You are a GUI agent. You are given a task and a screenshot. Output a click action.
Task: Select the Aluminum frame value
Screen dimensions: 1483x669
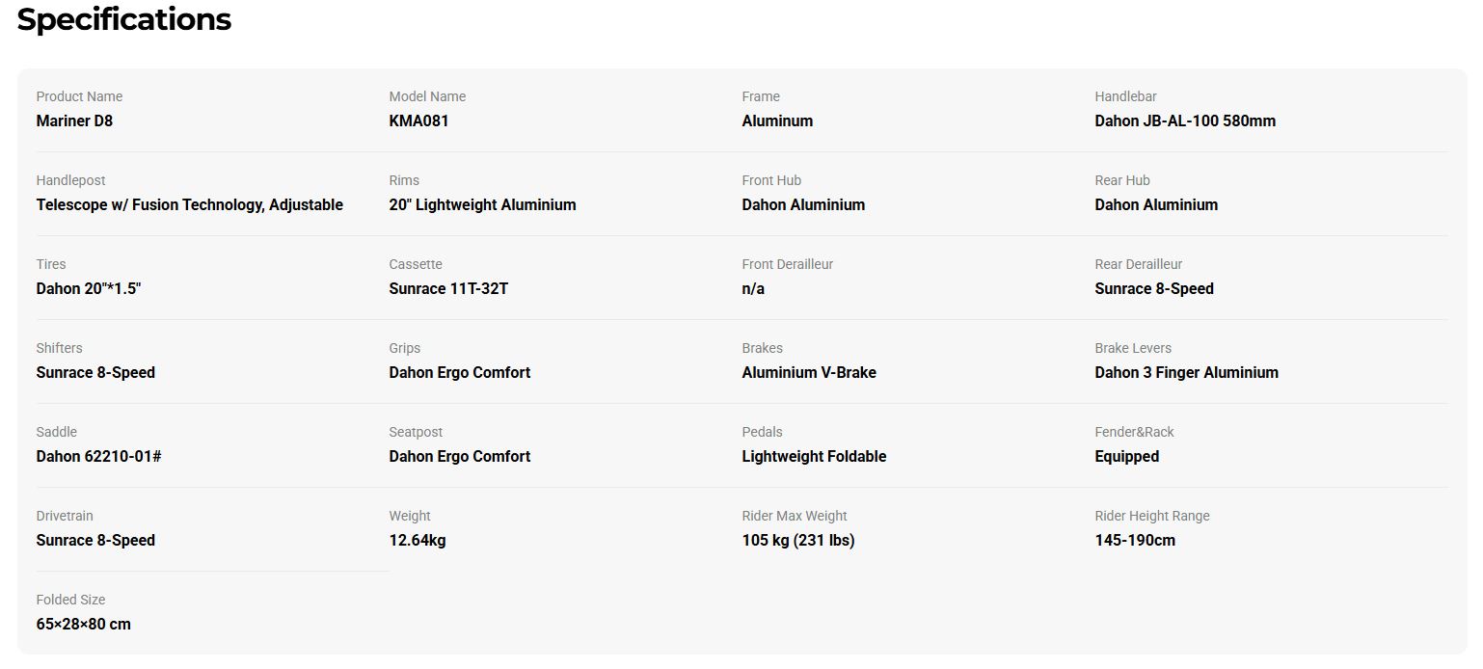click(x=777, y=121)
